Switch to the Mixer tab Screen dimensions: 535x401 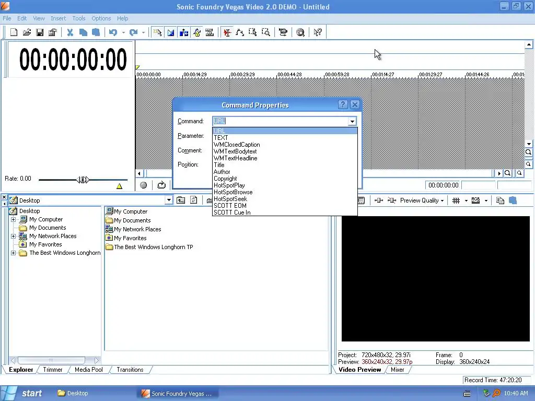pyautogui.click(x=398, y=370)
